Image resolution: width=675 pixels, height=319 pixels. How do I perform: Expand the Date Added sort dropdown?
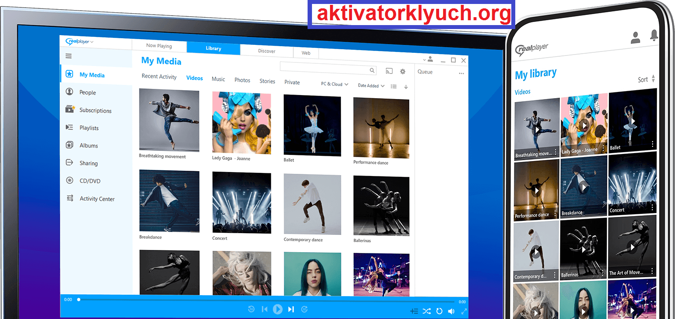371,86
